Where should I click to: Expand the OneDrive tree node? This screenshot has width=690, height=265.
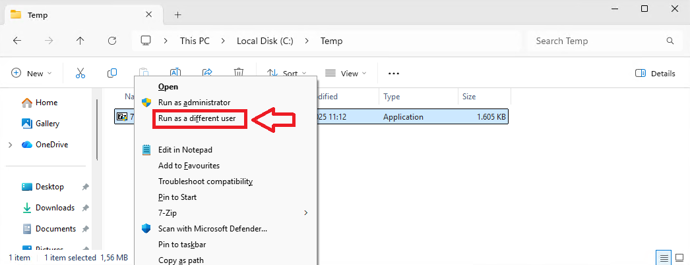pyautogui.click(x=10, y=145)
